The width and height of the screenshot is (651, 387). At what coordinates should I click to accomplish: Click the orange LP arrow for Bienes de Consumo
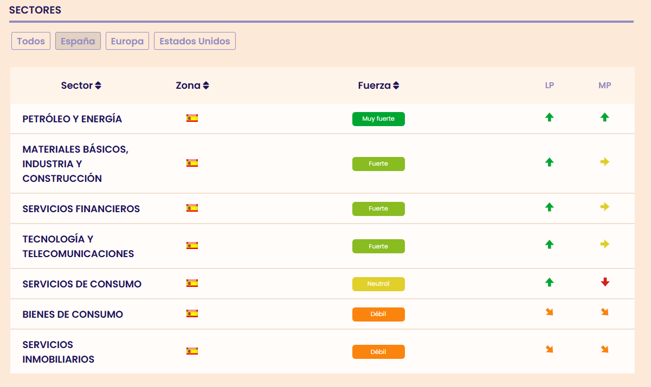(549, 312)
